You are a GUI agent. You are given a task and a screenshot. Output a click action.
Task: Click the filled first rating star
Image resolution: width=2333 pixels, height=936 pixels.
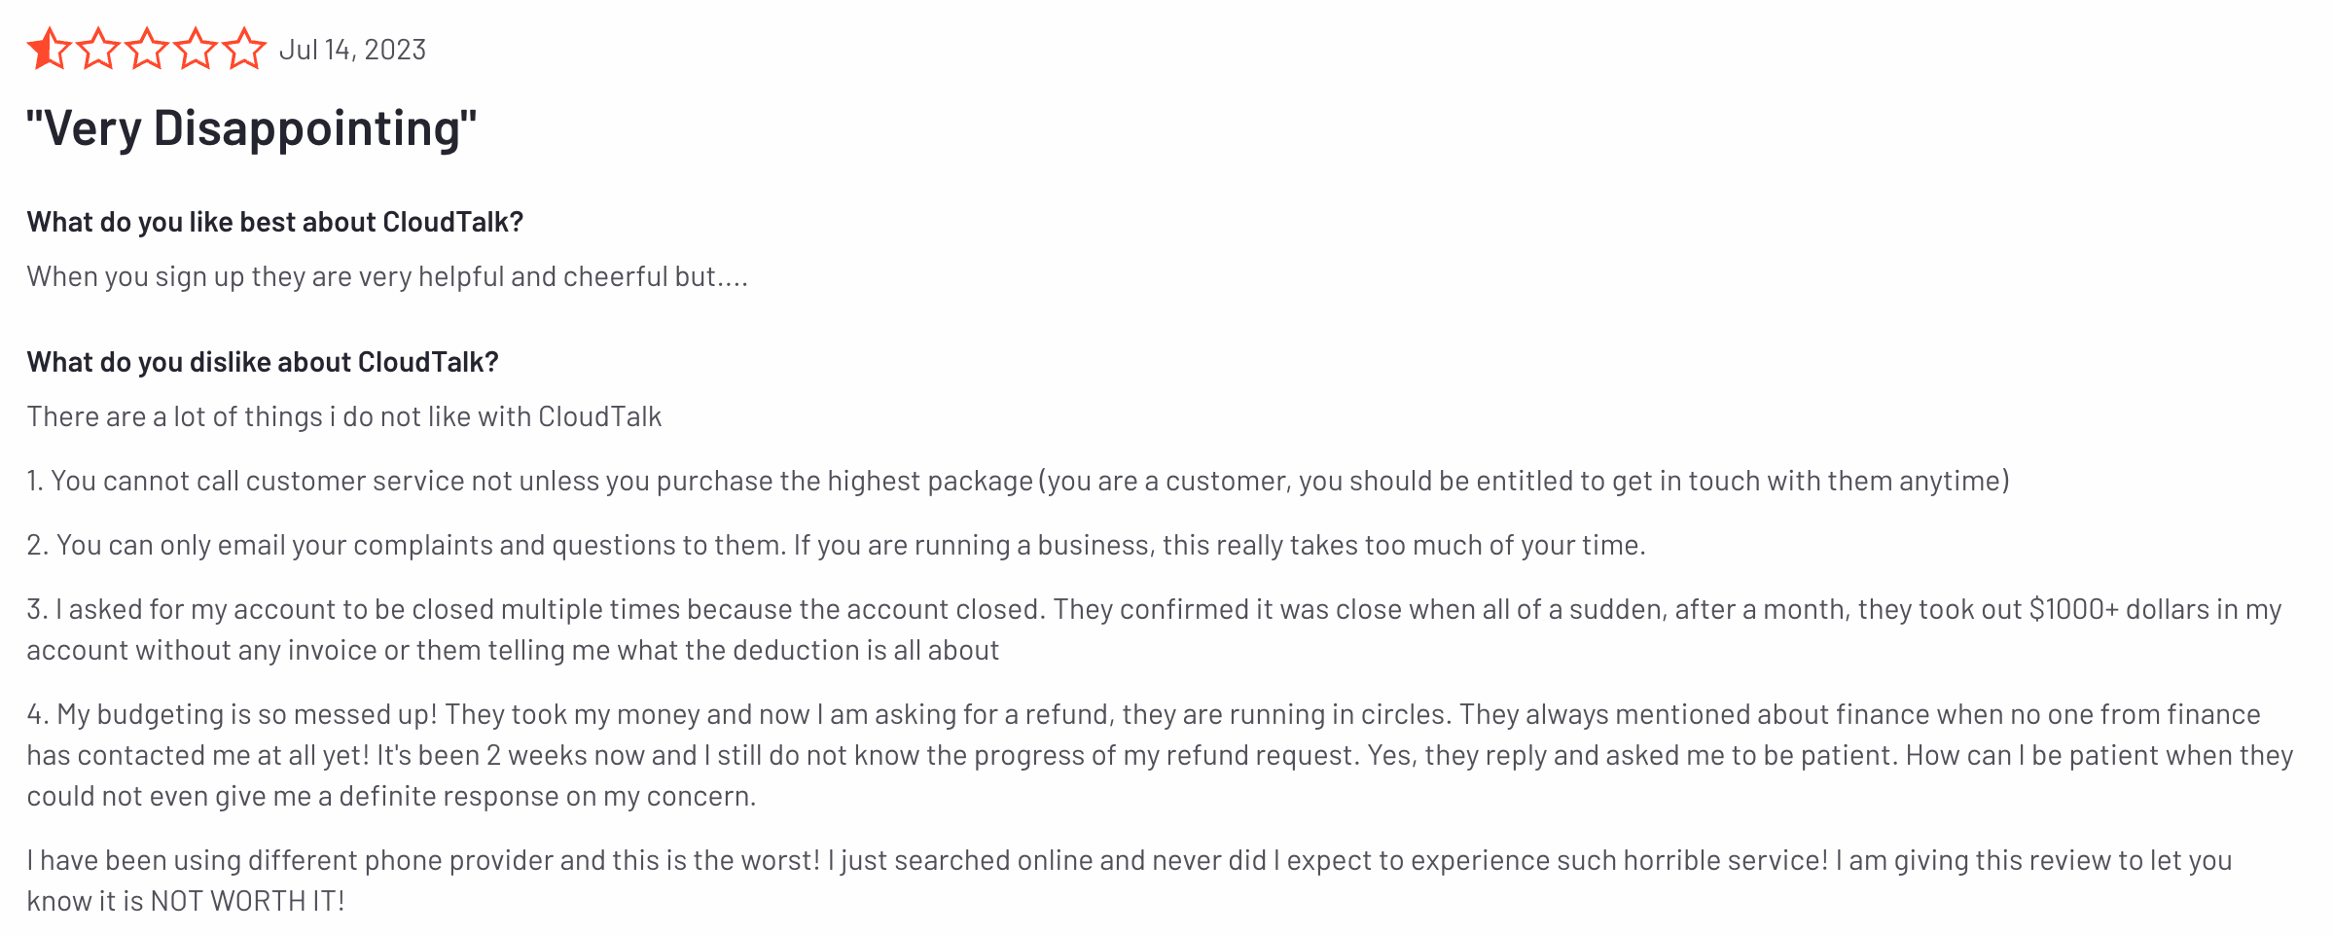point(49,49)
